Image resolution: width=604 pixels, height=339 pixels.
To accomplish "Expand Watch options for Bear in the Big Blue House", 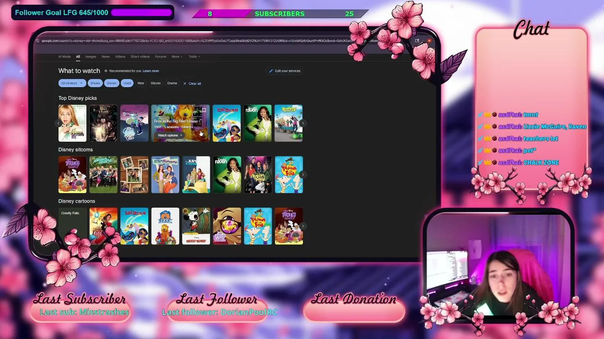I will pos(170,135).
